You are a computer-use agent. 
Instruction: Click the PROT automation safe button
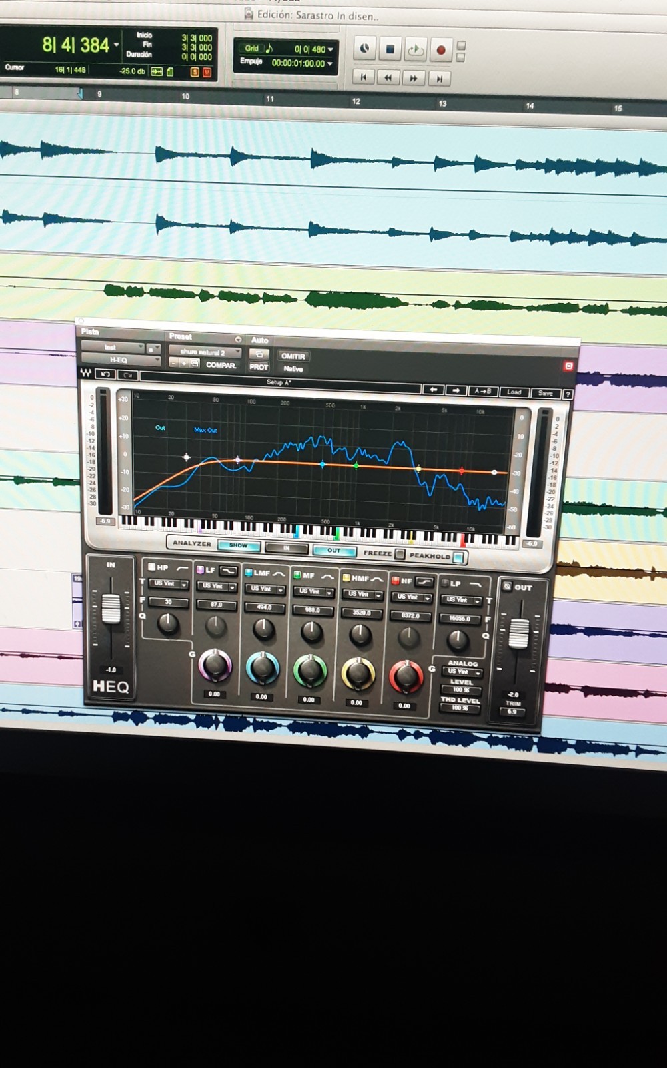(x=259, y=366)
